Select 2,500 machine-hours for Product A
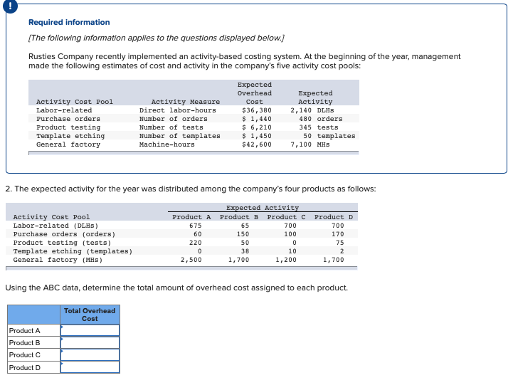This screenshot has width=513, height=390. [x=191, y=260]
